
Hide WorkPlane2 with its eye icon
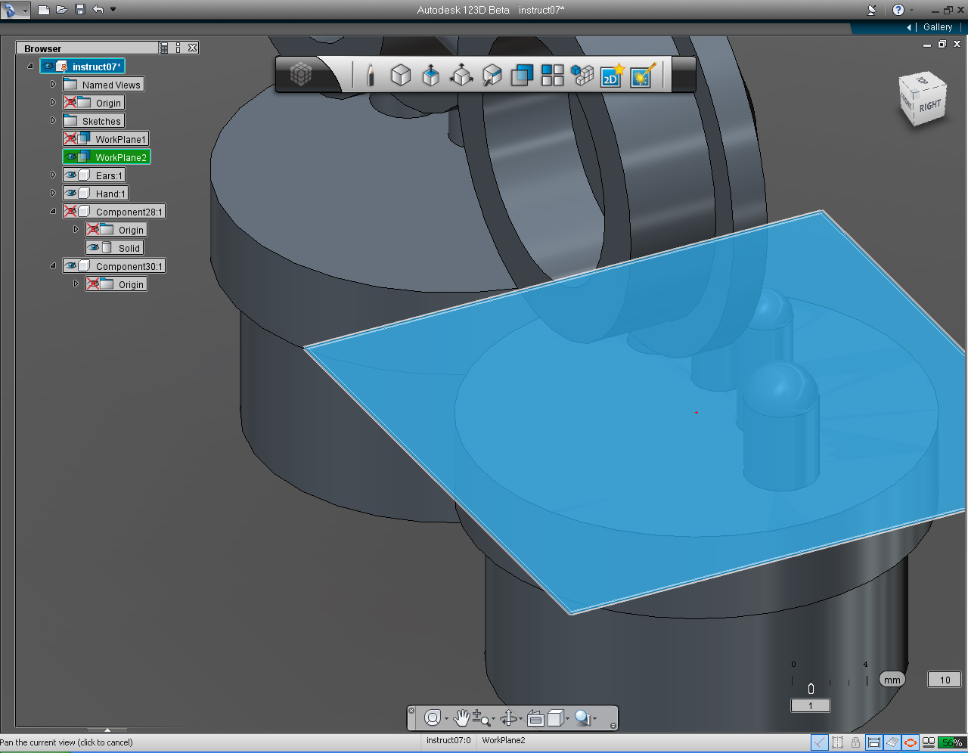pos(70,156)
